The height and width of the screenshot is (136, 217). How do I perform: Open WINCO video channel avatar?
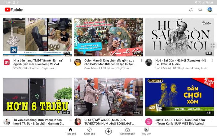click(x=78, y=122)
